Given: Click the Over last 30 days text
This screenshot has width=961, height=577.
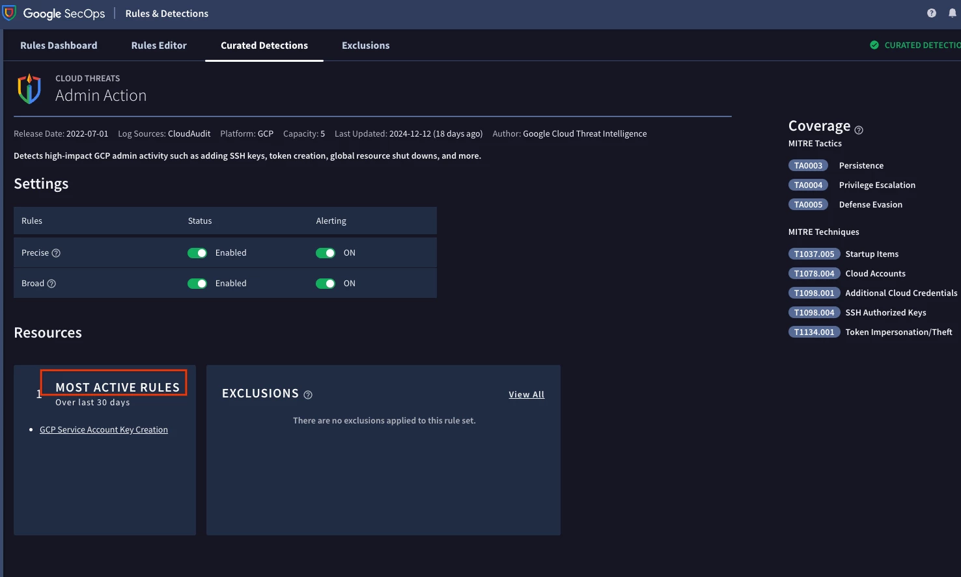Looking at the screenshot, I should [92, 403].
